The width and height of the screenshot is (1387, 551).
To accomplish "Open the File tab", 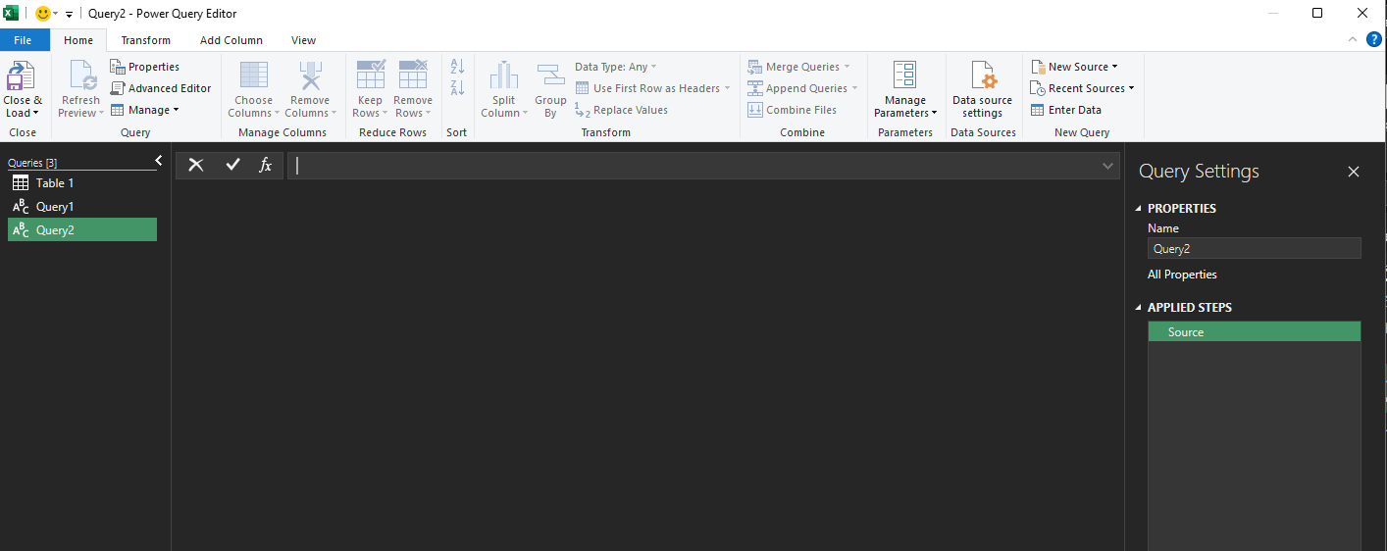I will click(x=23, y=40).
